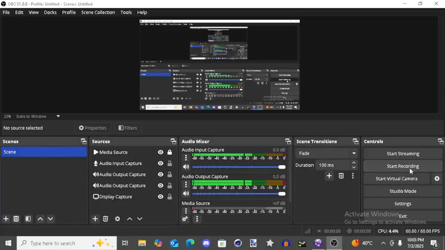Open the Scene Collection menu

98,12
